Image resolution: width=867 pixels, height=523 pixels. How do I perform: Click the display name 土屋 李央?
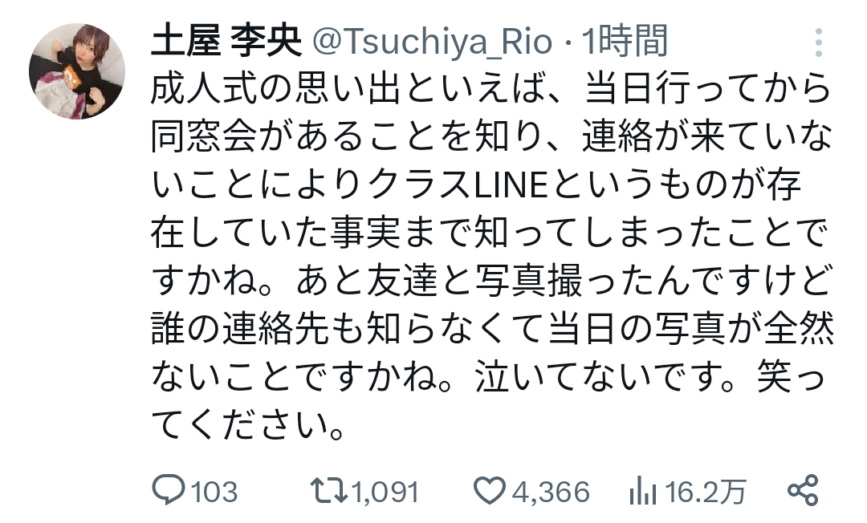tap(226, 43)
